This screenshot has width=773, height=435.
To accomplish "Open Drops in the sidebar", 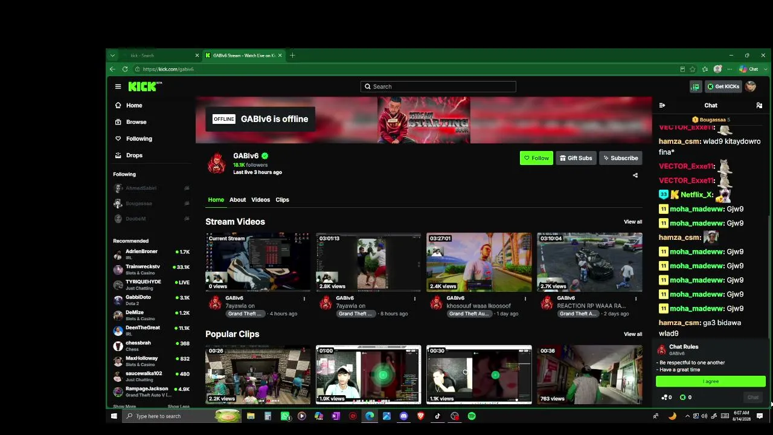I will coord(134,155).
